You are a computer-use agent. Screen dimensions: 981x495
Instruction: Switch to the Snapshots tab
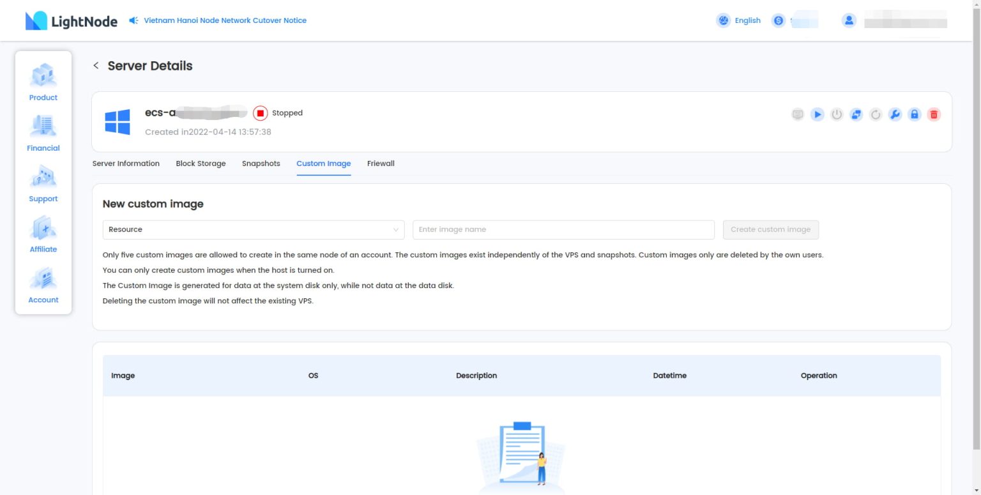[x=261, y=164]
